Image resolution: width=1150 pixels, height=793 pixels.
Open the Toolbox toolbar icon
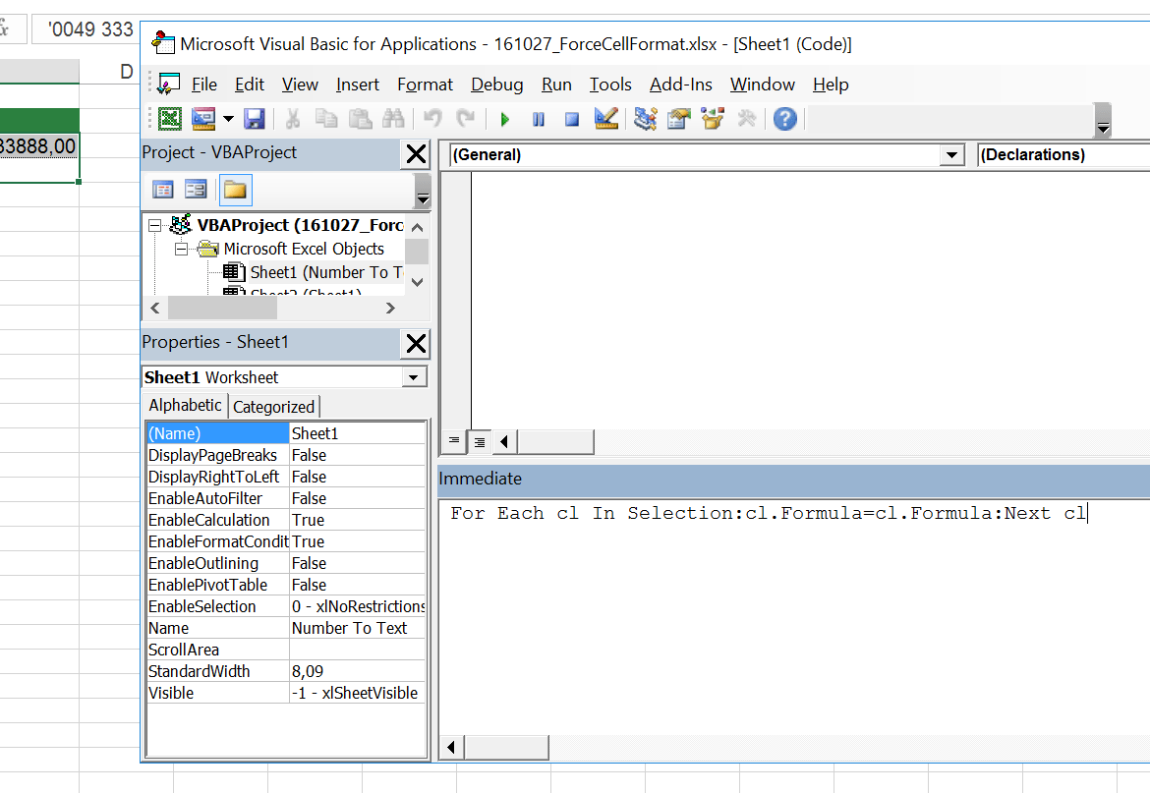[x=747, y=119]
